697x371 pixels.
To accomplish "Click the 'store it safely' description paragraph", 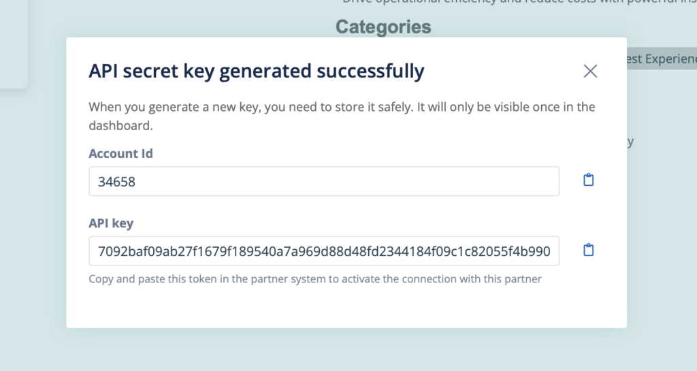I will click(342, 116).
